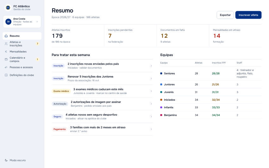Expand chevron for 2 autorizações de imagem row
This screenshot has width=269, height=168.
coord(151,104)
